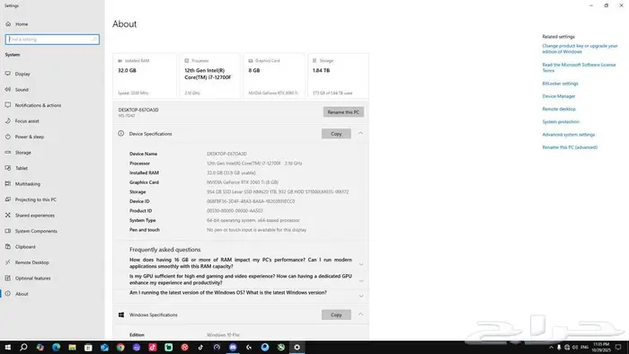
Task: Click Rename this PC button
Action: click(x=343, y=112)
